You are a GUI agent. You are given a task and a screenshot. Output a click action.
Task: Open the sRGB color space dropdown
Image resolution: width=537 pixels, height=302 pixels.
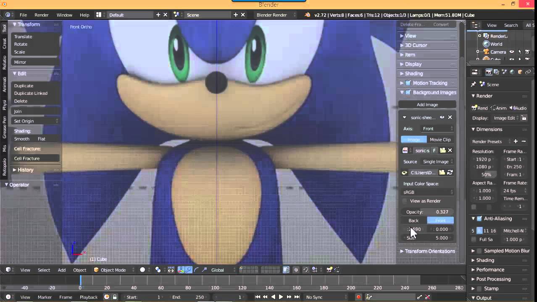click(427, 192)
